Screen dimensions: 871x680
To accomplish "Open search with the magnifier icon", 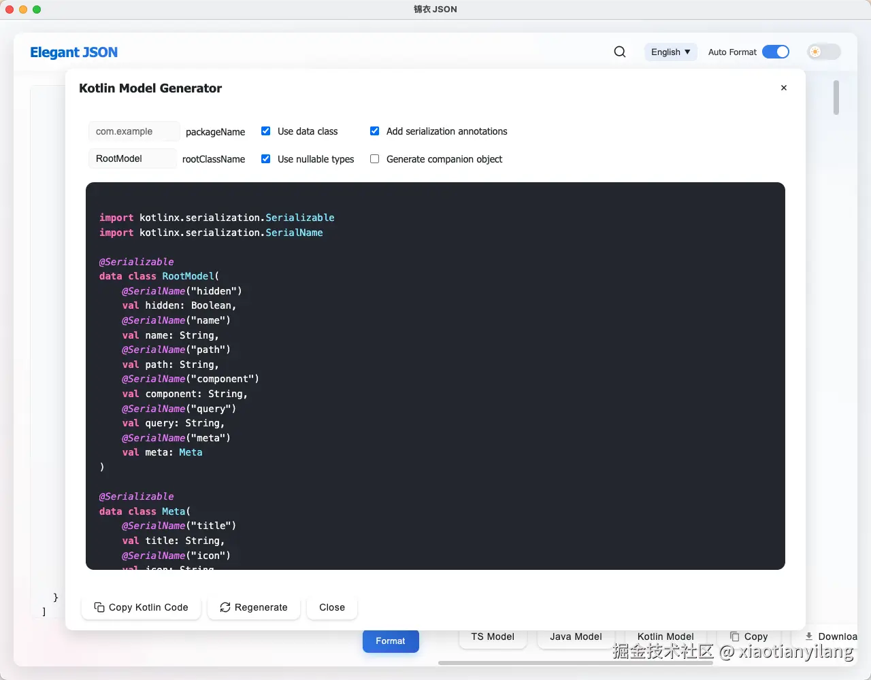I will [x=619, y=52].
